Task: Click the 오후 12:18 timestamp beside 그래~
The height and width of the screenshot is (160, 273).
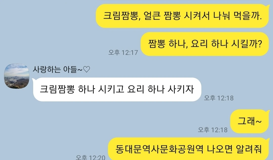Action: coord(213,130)
